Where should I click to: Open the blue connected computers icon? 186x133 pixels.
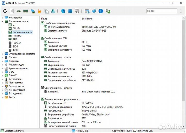click(94, 11)
